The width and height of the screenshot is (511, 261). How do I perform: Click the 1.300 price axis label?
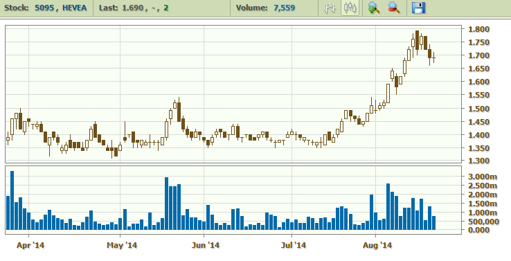tap(478, 161)
